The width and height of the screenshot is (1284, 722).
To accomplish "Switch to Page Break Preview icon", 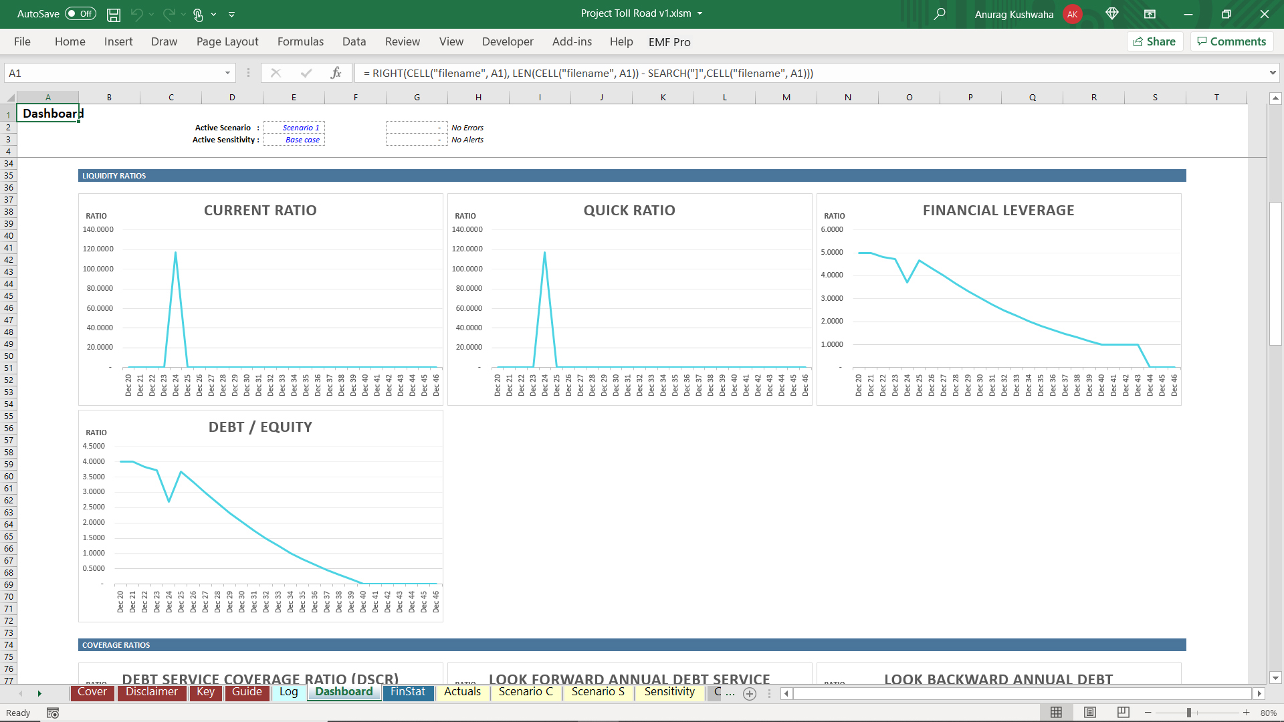I will (1123, 713).
